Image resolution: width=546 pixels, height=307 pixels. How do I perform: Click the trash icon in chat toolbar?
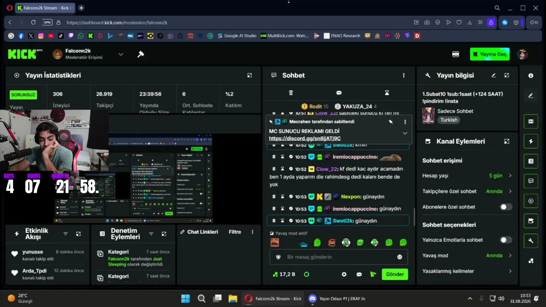(x=291, y=93)
